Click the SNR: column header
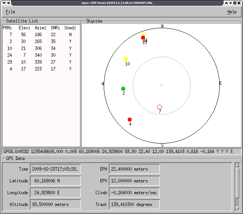The width and height of the screenshot is (243, 214). [55, 28]
